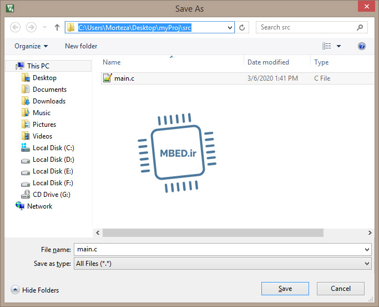Open the view options dropdown arrow

point(339,46)
